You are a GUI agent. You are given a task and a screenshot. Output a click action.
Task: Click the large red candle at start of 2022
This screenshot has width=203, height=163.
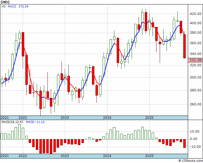pyautogui.click(x=23, y=44)
